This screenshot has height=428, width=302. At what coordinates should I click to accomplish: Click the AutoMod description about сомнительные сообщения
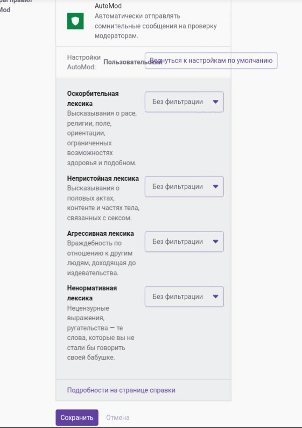coord(155,26)
